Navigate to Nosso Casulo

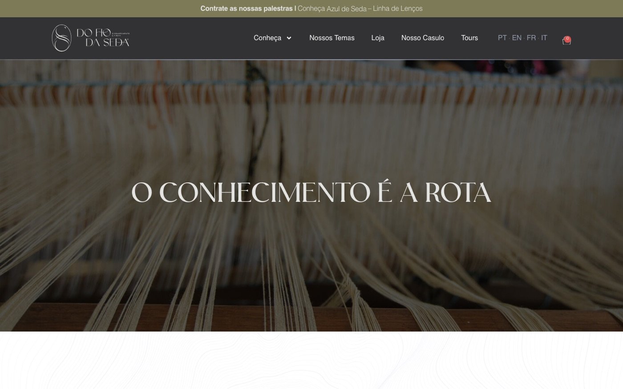tap(423, 38)
